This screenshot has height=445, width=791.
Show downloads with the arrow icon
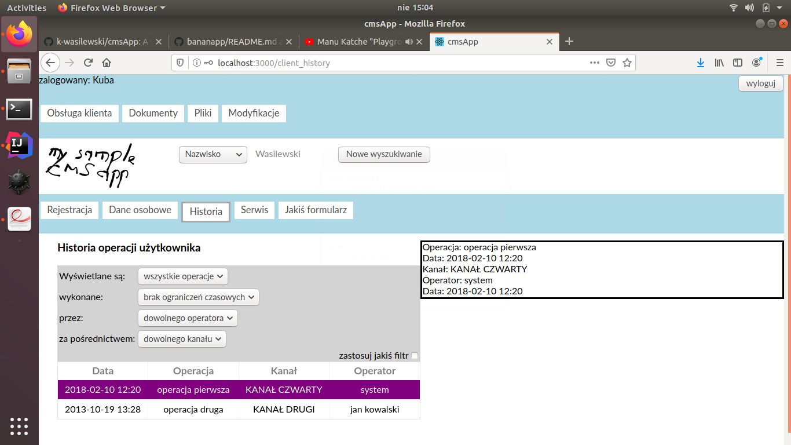701,63
